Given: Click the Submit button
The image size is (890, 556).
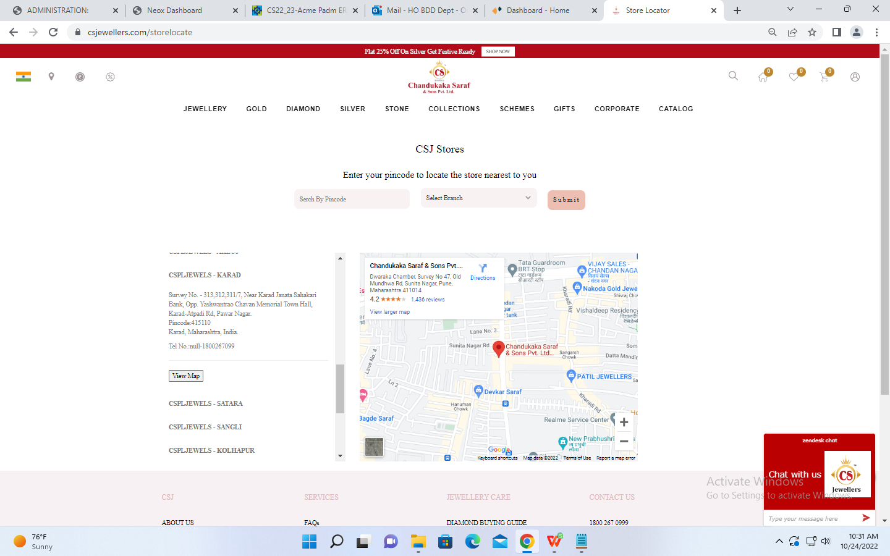Looking at the screenshot, I should 566,200.
